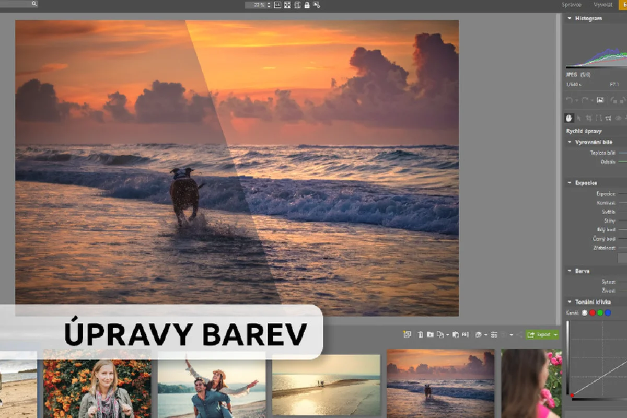The image size is (627, 418).
Task: Click the batch rename icon
Action: [x=465, y=335]
